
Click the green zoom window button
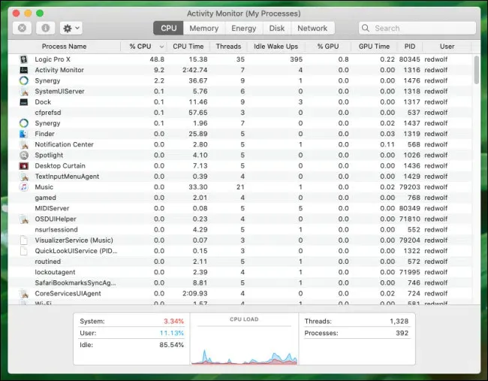[40, 13]
